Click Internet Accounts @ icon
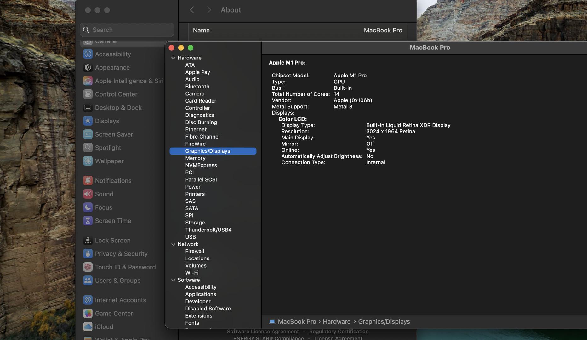The height and width of the screenshot is (340, 587). pos(88,300)
